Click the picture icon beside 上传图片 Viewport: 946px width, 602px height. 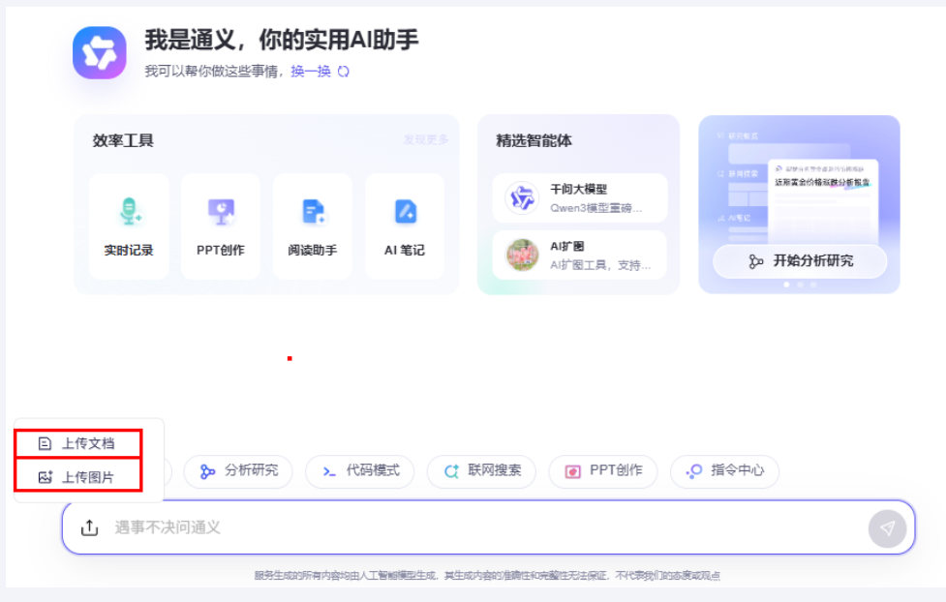pos(46,477)
